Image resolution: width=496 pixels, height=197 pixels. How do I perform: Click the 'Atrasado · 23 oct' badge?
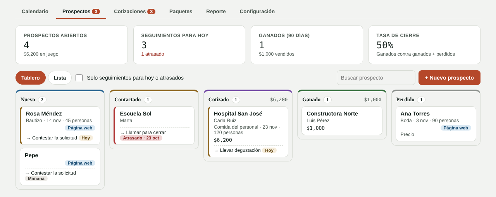click(x=141, y=138)
